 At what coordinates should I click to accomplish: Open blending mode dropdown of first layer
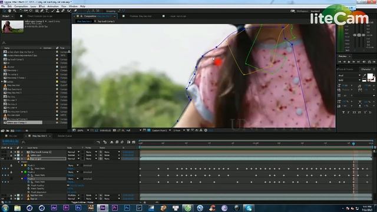click(73, 152)
